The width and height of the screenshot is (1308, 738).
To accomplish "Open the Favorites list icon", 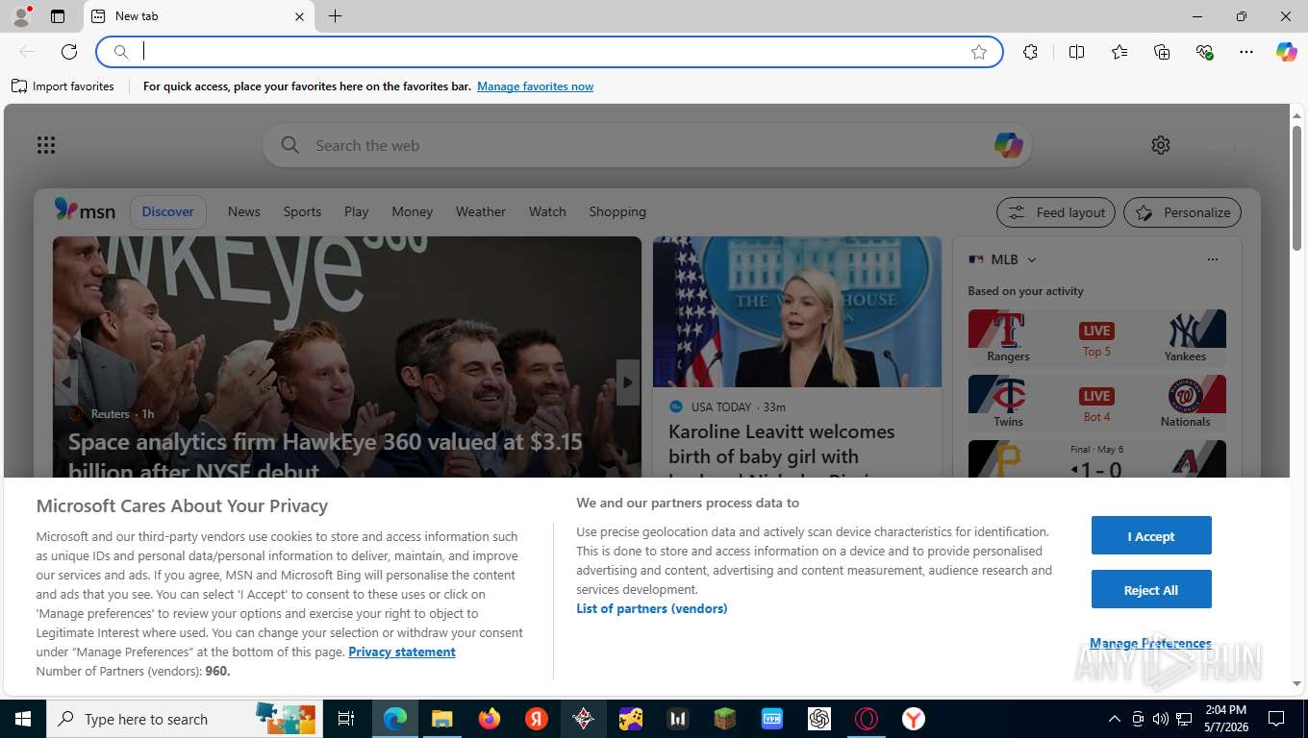I will [x=1119, y=52].
